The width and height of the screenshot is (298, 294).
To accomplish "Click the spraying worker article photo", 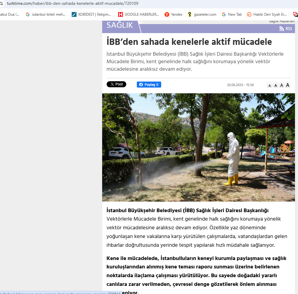I will 198,147.
